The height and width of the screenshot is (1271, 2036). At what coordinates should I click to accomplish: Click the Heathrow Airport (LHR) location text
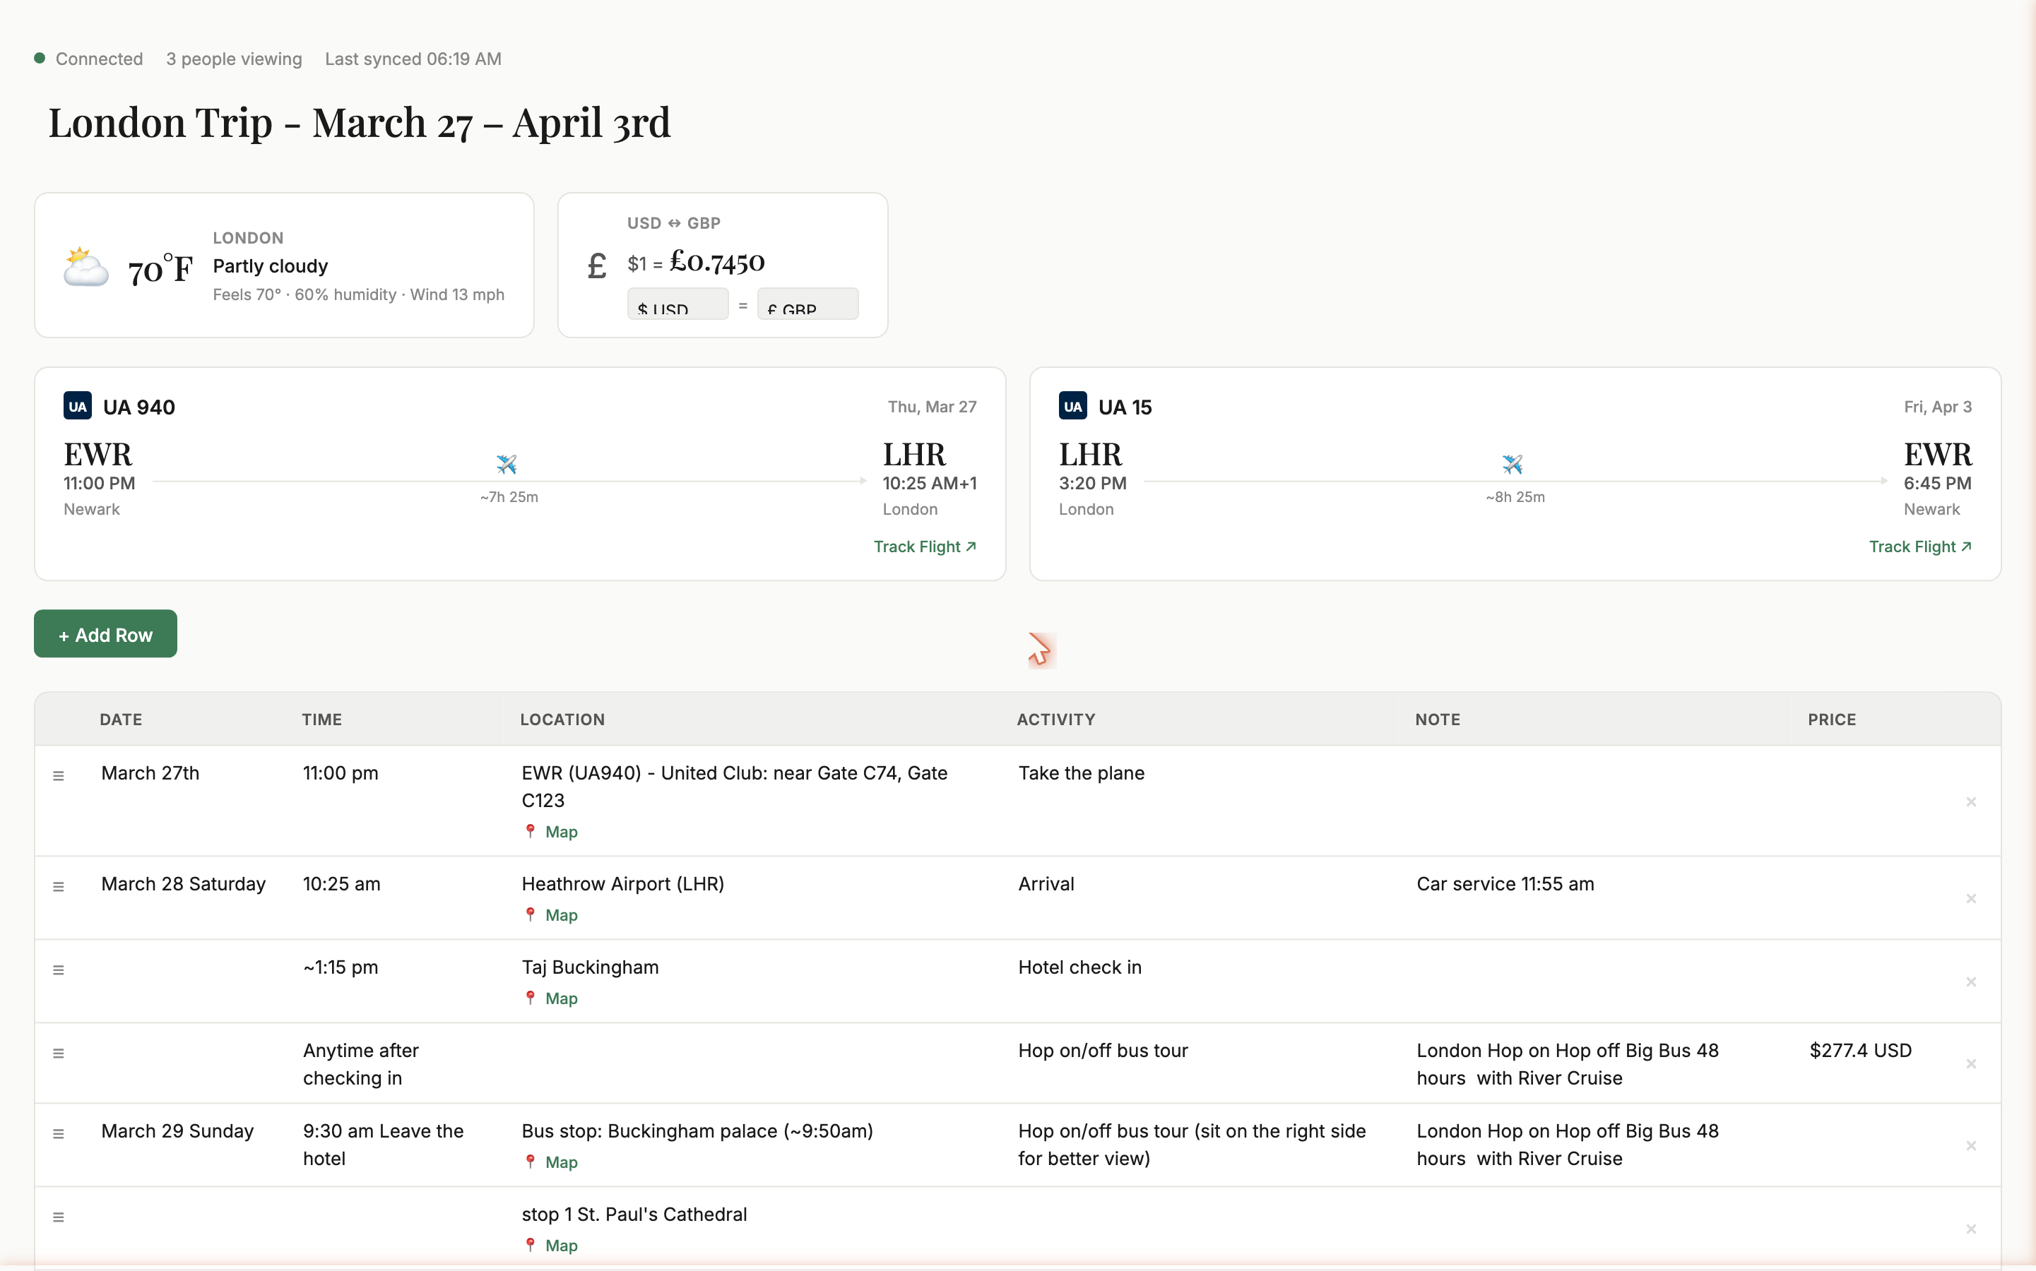point(622,883)
